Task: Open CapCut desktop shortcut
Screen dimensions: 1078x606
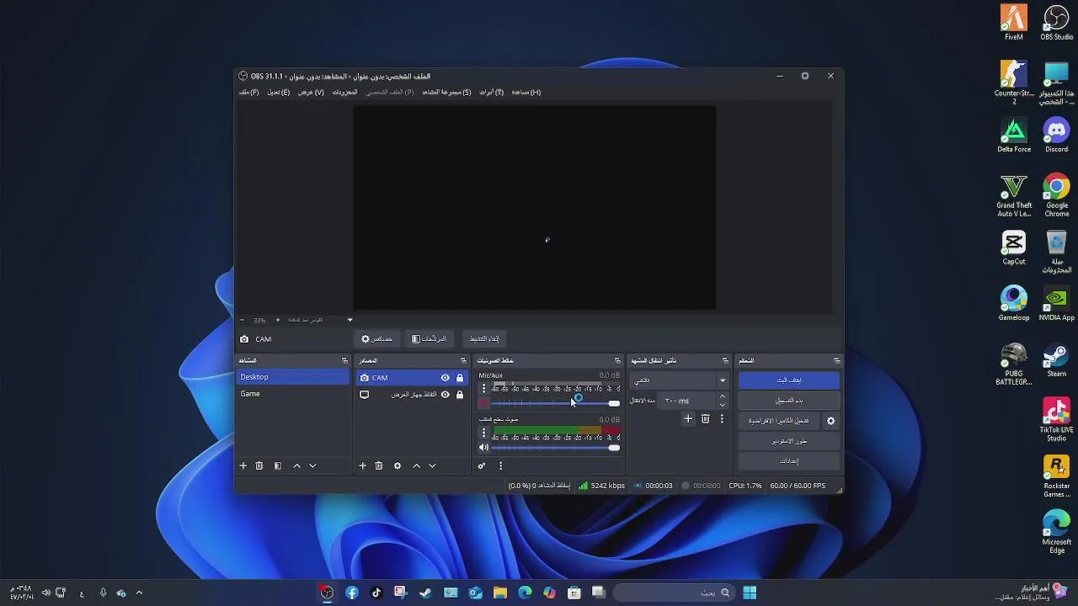Action: [1014, 248]
